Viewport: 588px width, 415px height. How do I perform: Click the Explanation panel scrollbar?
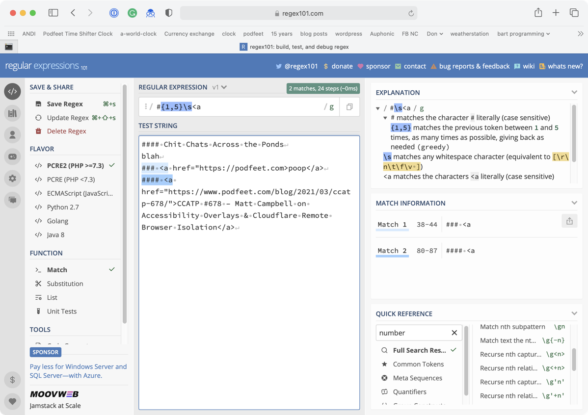[x=573, y=133]
